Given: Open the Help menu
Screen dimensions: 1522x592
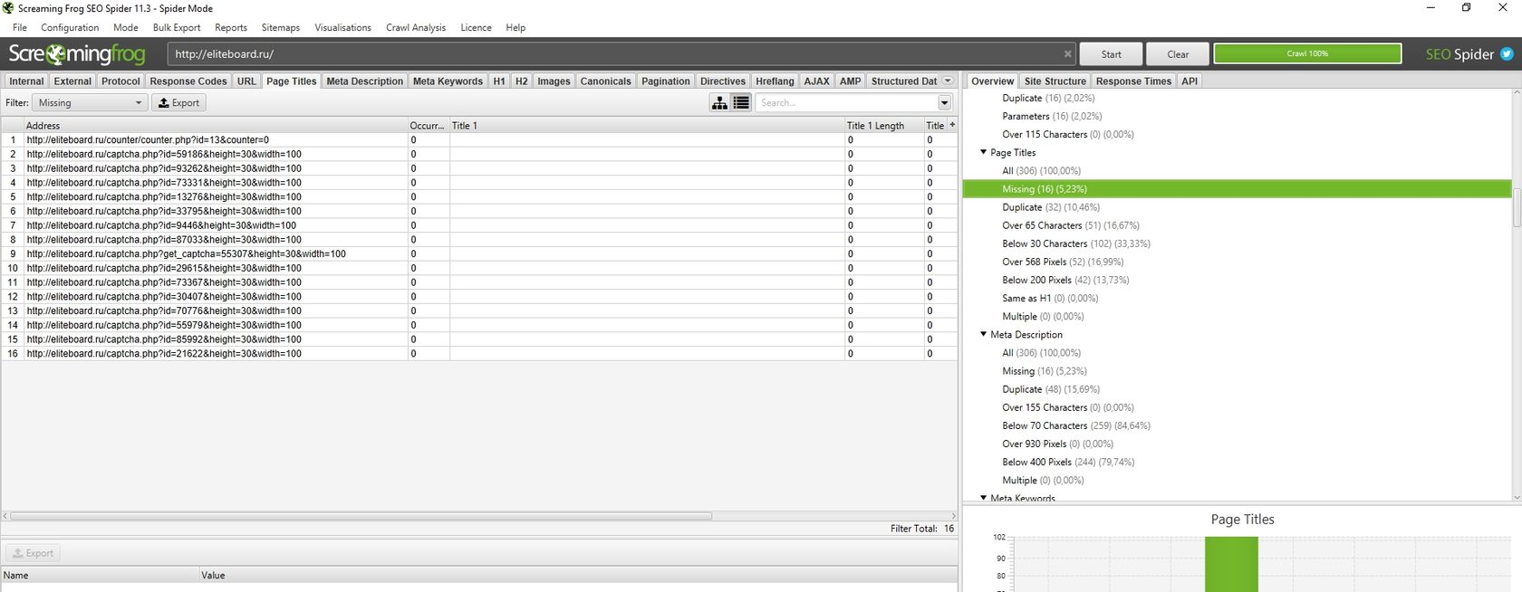Looking at the screenshot, I should (x=515, y=27).
